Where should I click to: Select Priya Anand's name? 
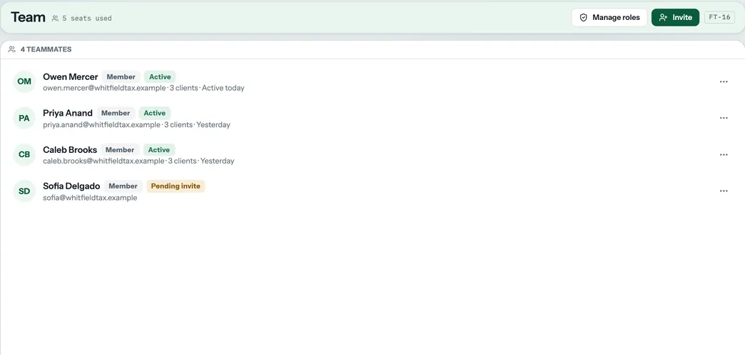click(68, 113)
